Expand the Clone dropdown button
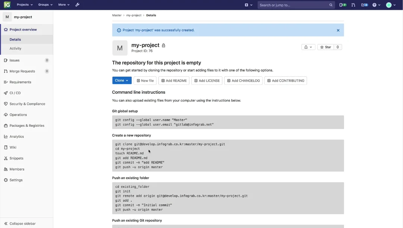Image resolution: width=403 pixels, height=228 pixels. pos(122,81)
